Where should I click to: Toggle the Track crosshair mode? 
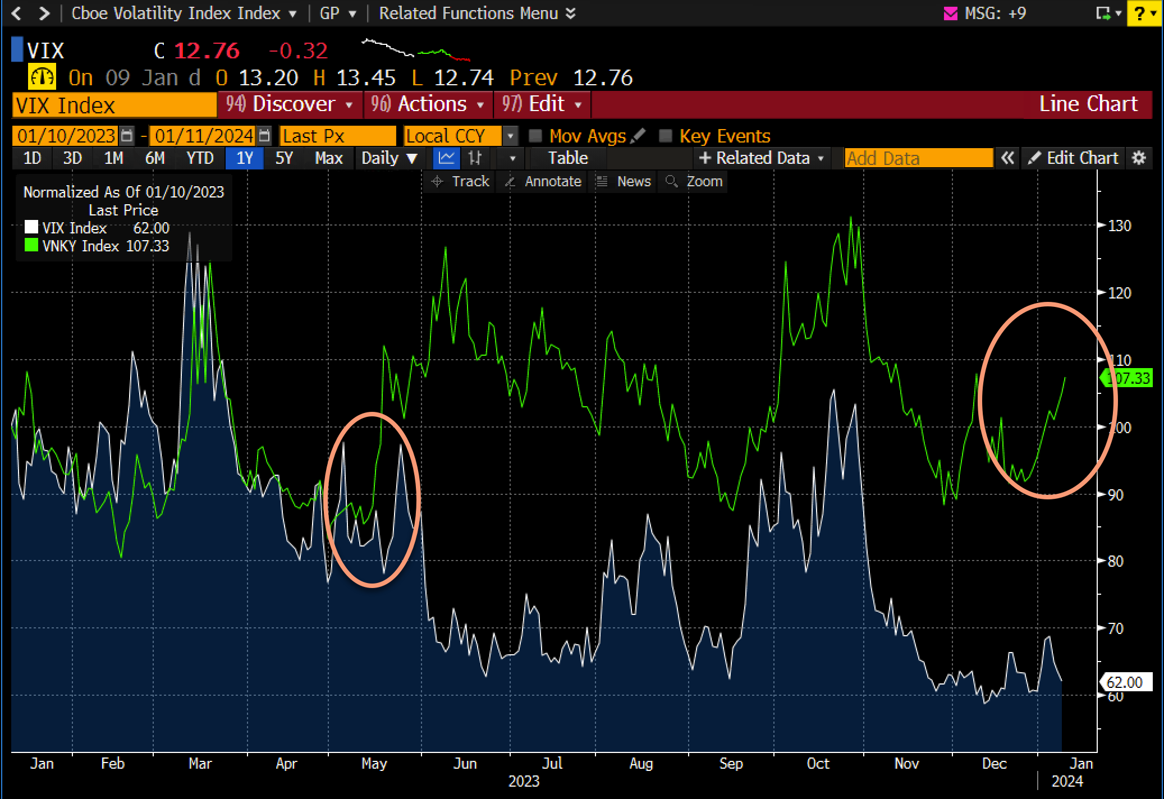(460, 181)
